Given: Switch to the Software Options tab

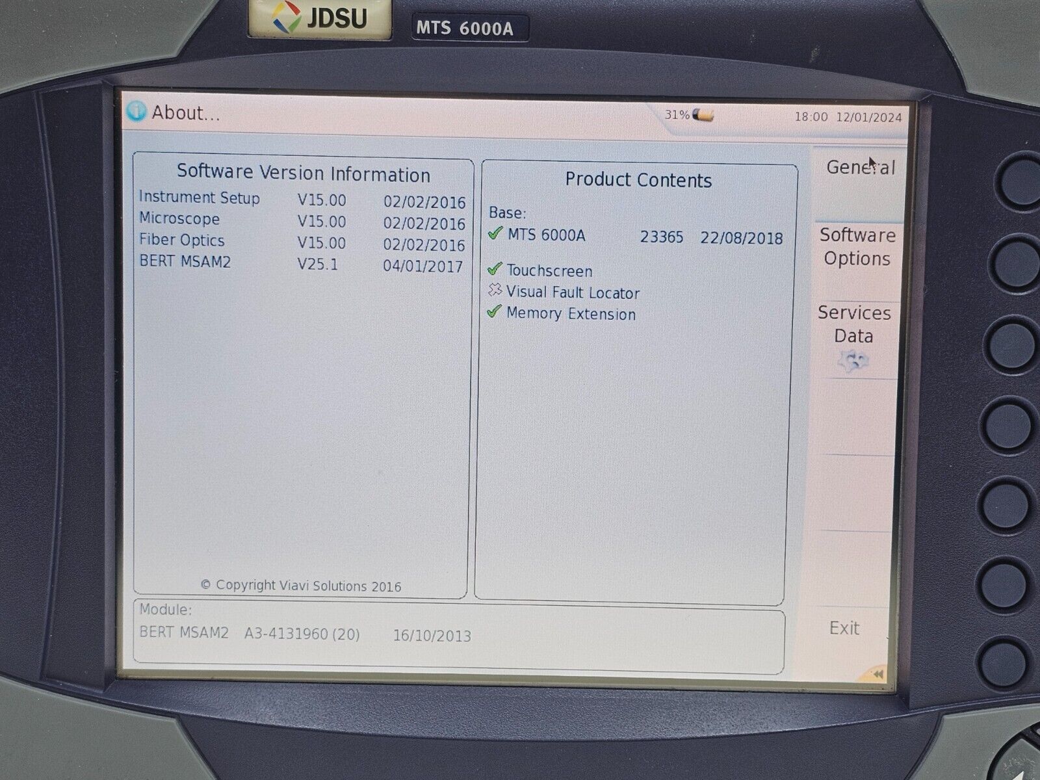Looking at the screenshot, I should 857,247.
